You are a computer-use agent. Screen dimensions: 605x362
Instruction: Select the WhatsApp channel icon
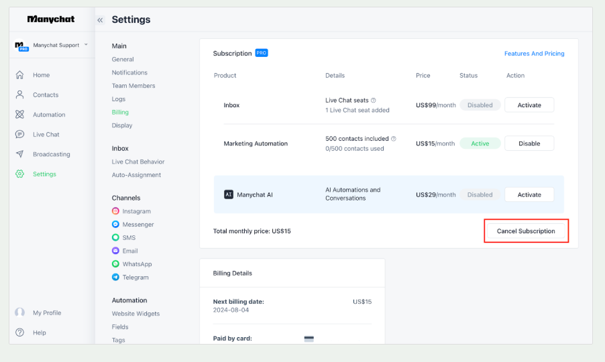coord(116,264)
